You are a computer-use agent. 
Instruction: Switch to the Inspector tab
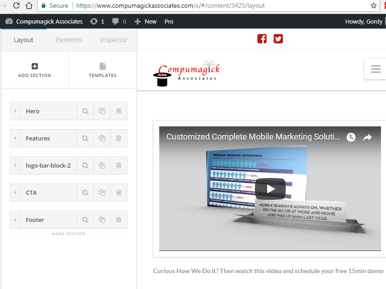pos(114,40)
